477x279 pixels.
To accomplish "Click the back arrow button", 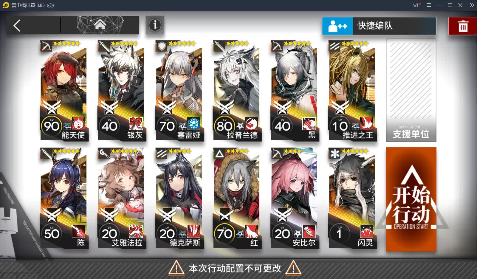I will [x=17, y=26].
